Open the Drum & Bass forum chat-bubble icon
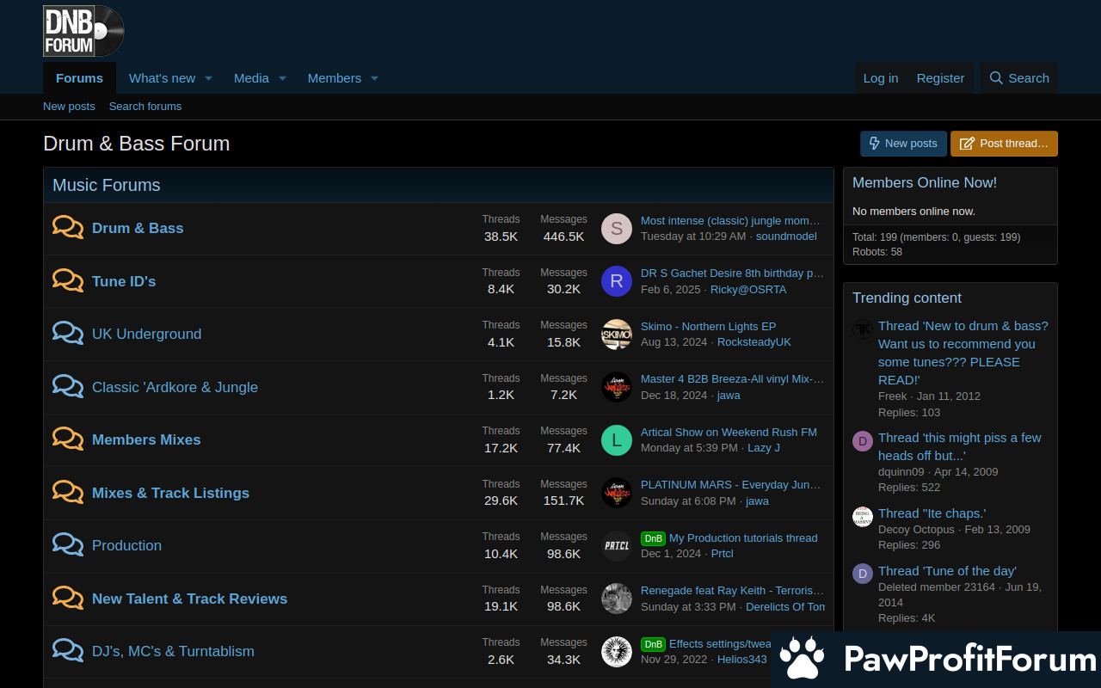Screen dimensions: 1101x688 68,228
